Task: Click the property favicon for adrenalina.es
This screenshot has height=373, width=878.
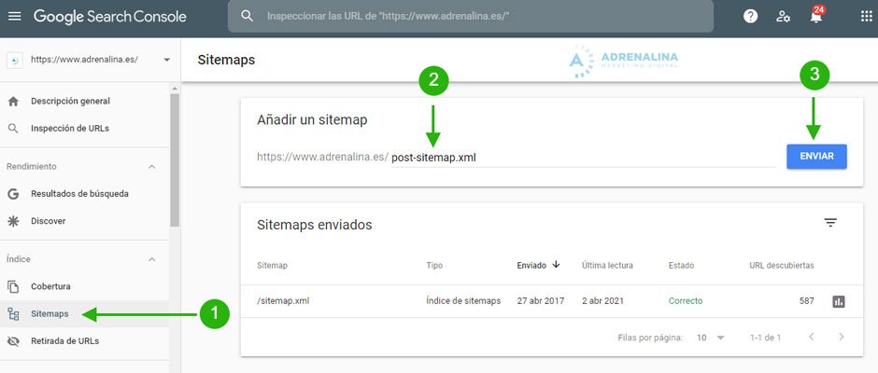Action: tap(15, 60)
